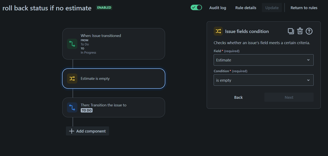Return to rules list
This screenshot has width=328, height=156.
click(x=304, y=8)
